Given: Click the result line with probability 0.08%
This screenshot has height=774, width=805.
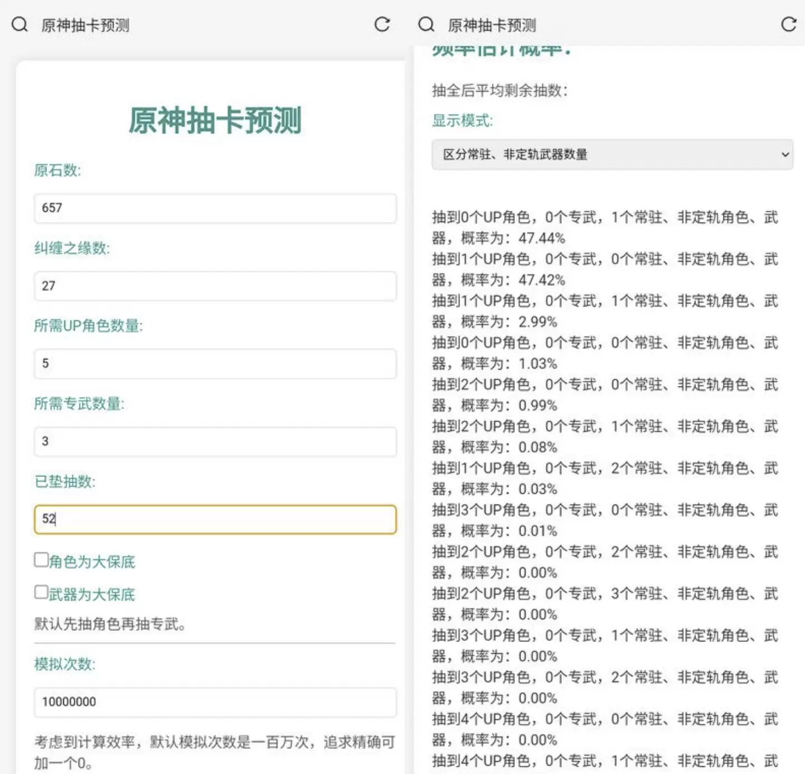Looking at the screenshot, I should coord(605,436).
